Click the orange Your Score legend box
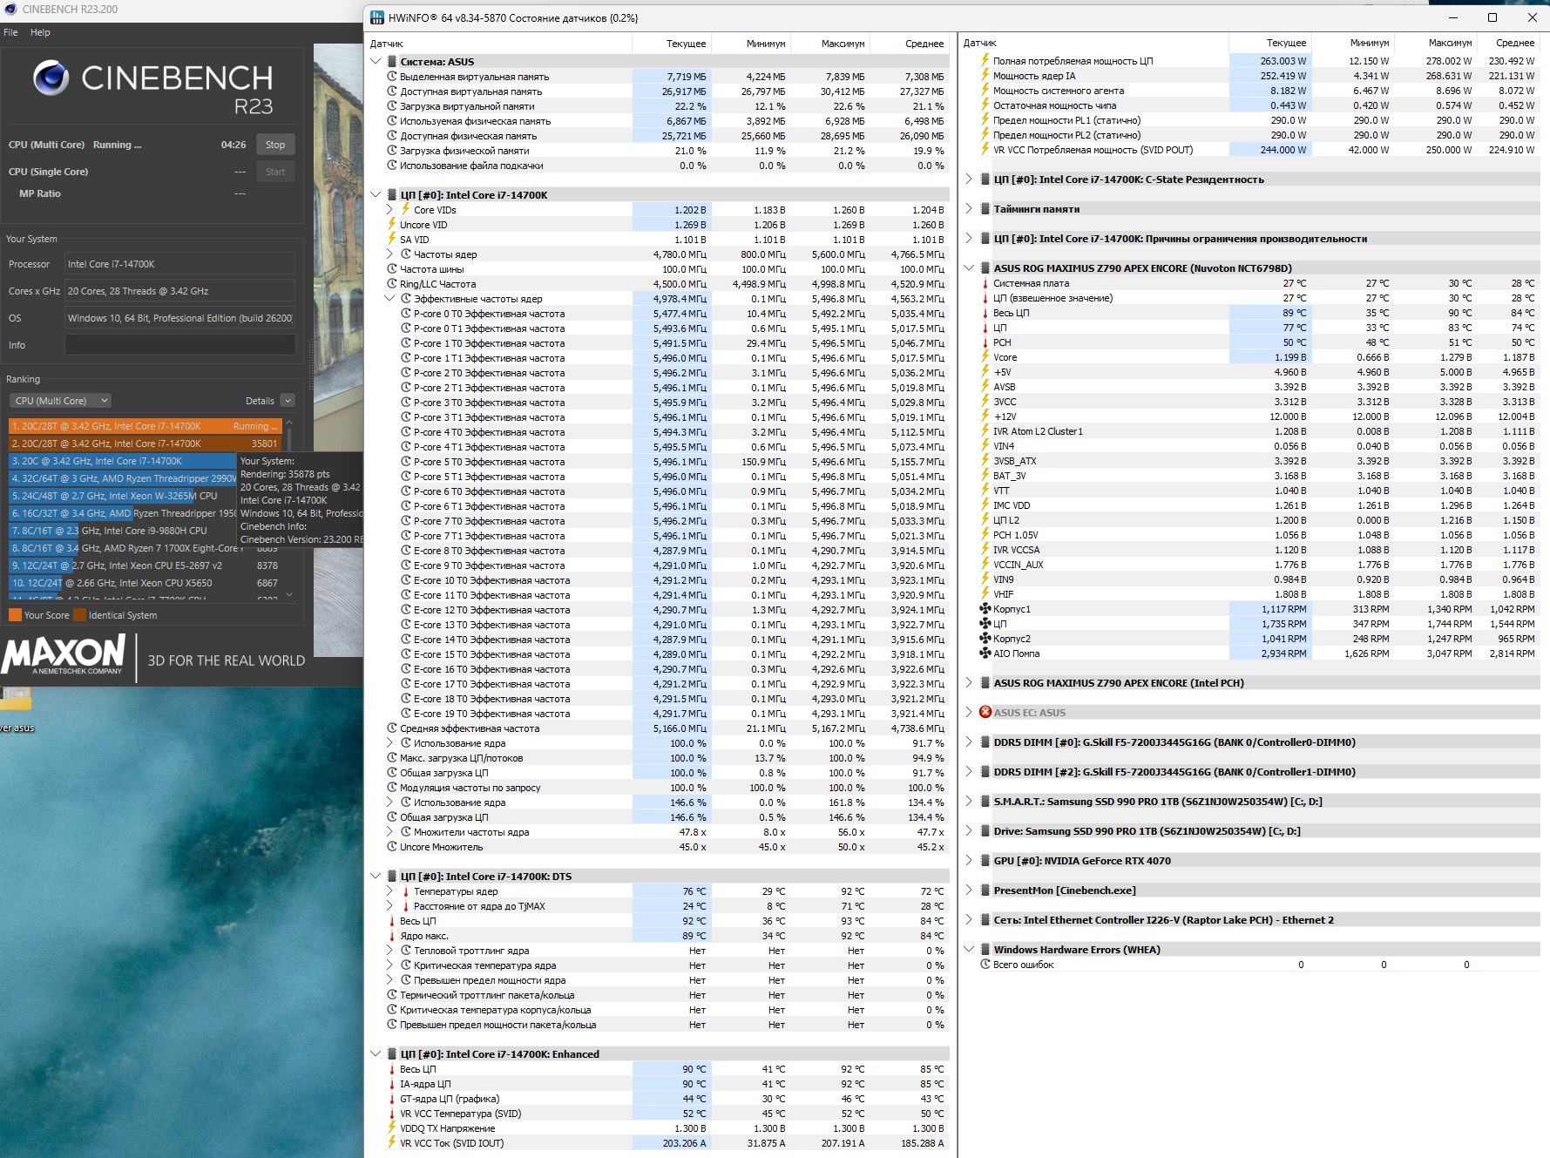The width and height of the screenshot is (1550, 1158). click(15, 615)
